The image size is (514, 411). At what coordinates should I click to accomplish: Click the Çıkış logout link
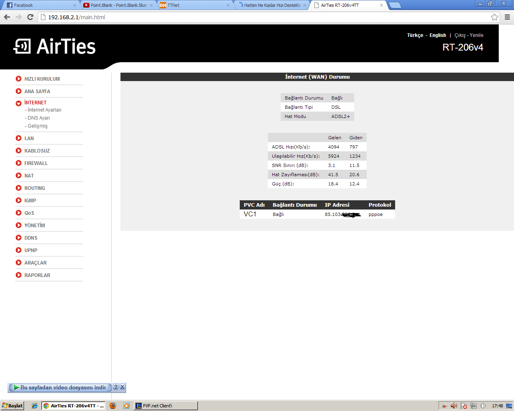coord(460,35)
